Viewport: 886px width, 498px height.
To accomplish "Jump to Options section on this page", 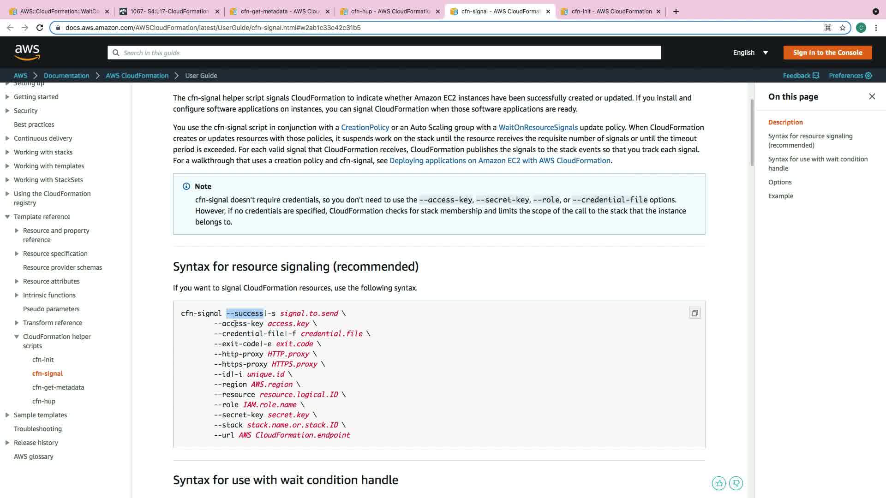I will (779, 182).
